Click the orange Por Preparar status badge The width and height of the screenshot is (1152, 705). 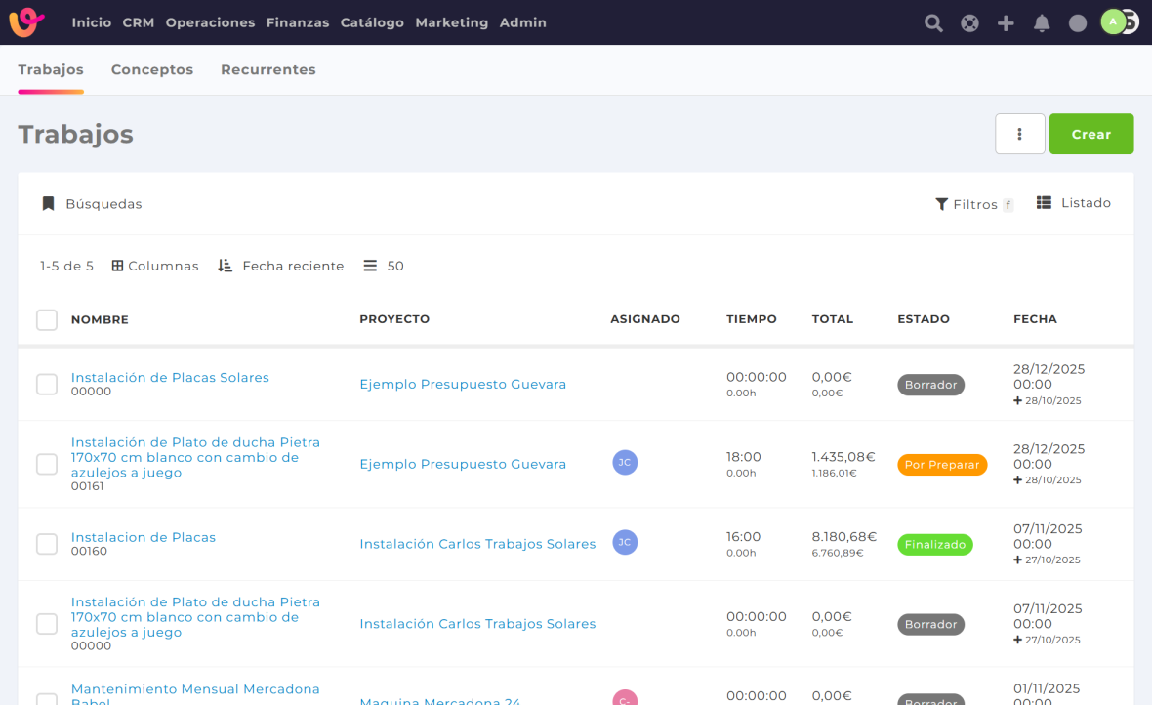click(941, 465)
